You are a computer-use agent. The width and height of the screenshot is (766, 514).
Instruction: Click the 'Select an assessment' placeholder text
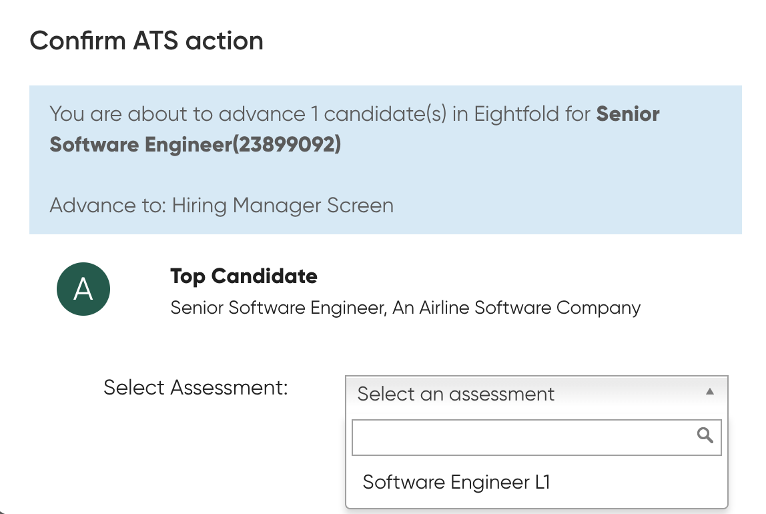(456, 394)
